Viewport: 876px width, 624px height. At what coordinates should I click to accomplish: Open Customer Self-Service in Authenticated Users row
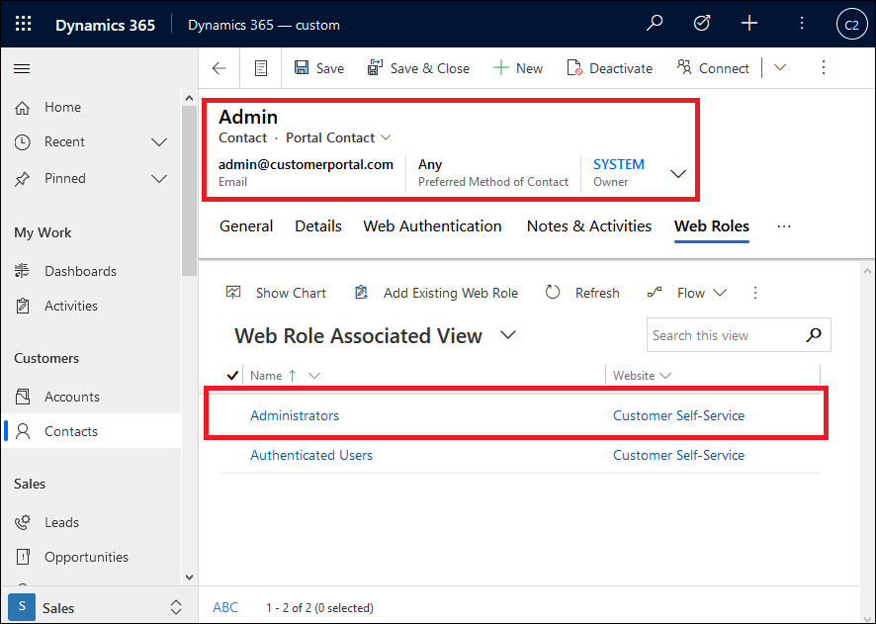pyautogui.click(x=679, y=455)
